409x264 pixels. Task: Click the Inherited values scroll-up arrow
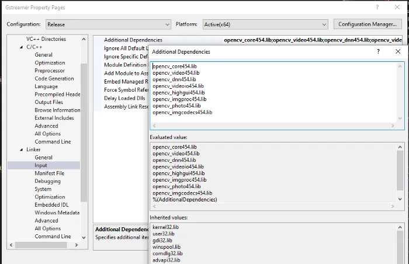[400, 227]
